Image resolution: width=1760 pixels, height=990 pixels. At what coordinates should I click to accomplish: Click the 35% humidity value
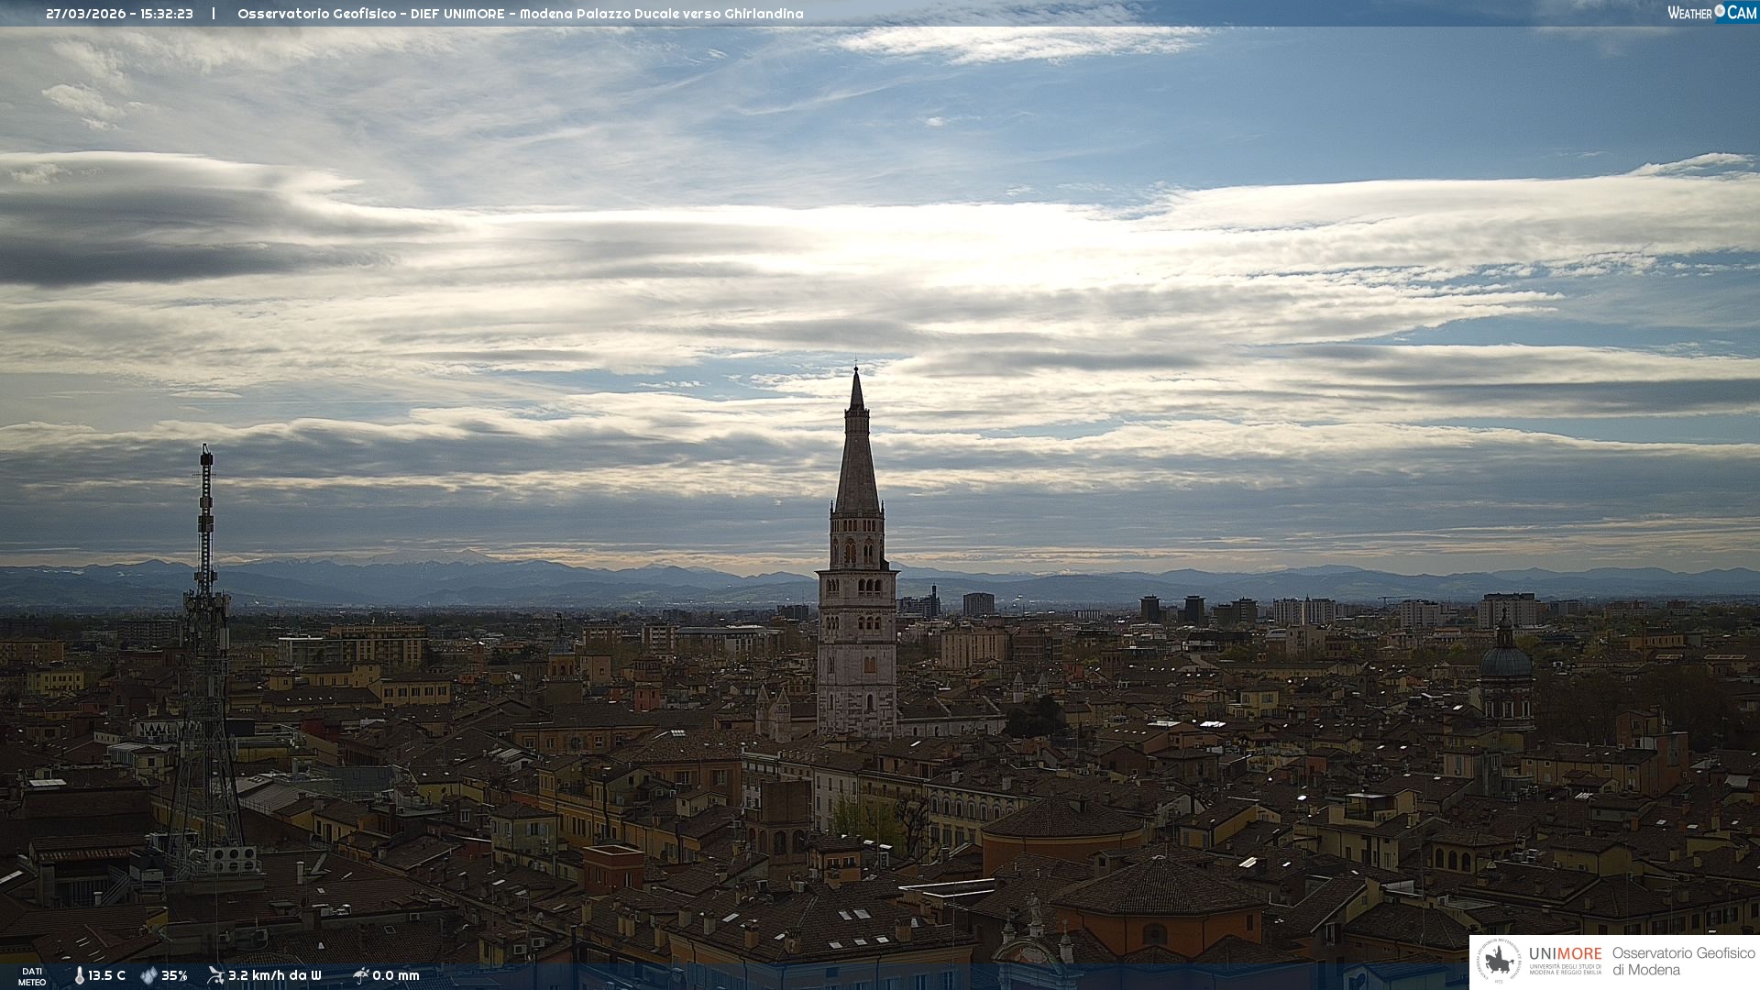(x=174, y=975)
